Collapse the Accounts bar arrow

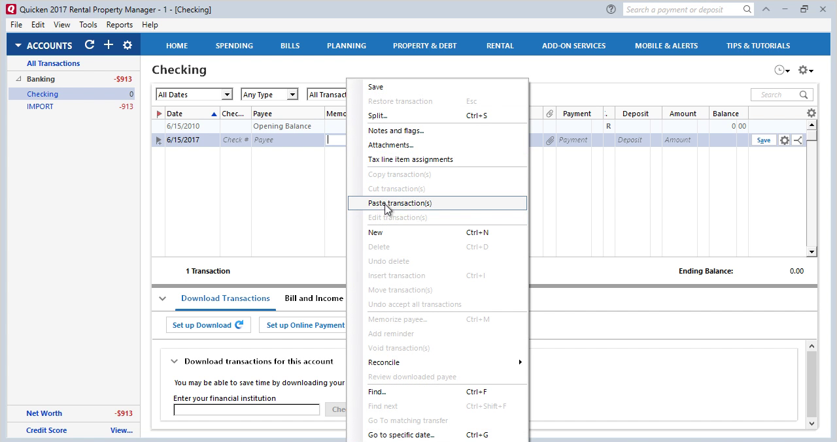coord(18,46)
